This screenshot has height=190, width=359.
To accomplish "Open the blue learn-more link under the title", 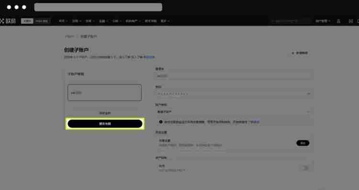I will 150,57.
